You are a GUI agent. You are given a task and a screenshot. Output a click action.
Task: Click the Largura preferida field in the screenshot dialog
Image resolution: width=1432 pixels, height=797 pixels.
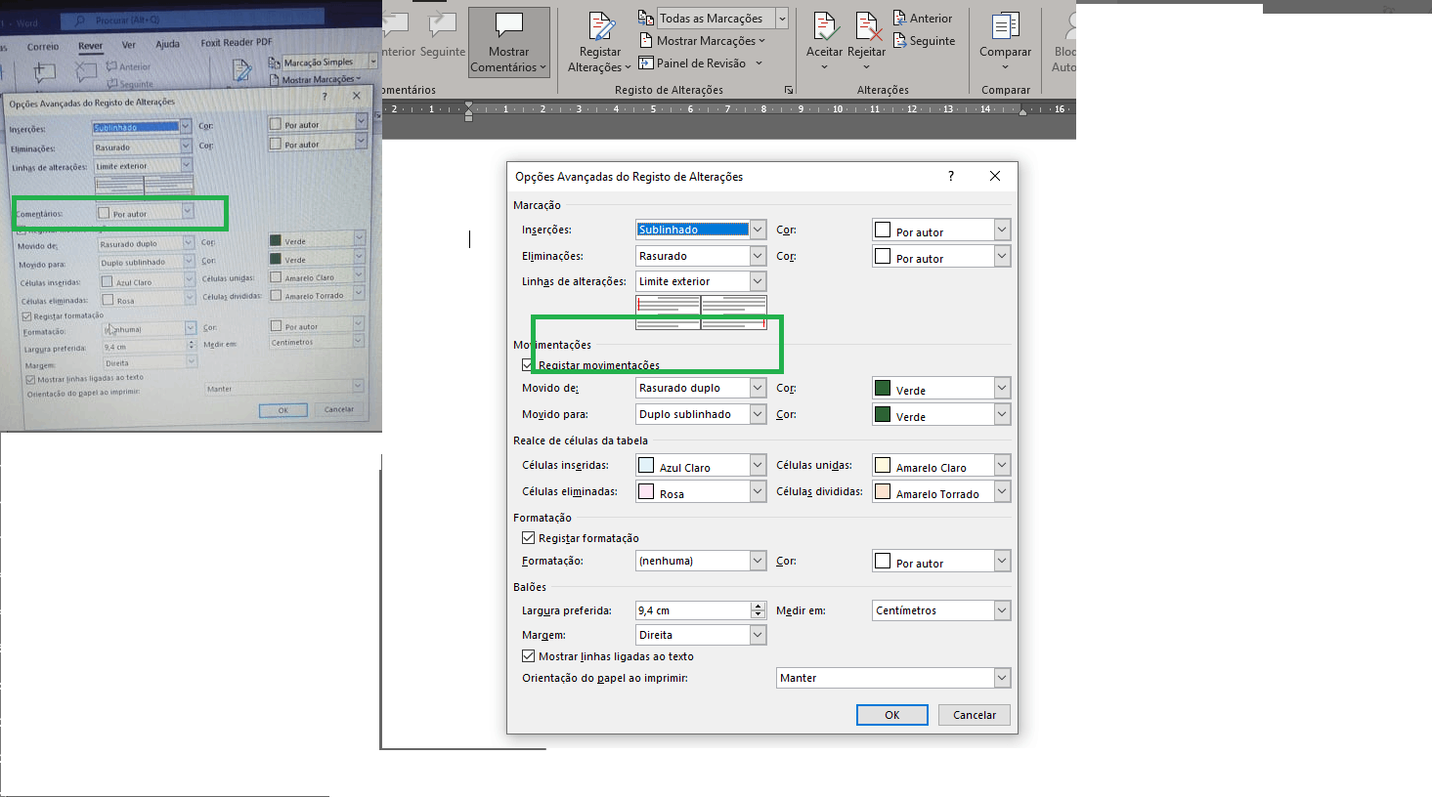click(x=693, y=610)
